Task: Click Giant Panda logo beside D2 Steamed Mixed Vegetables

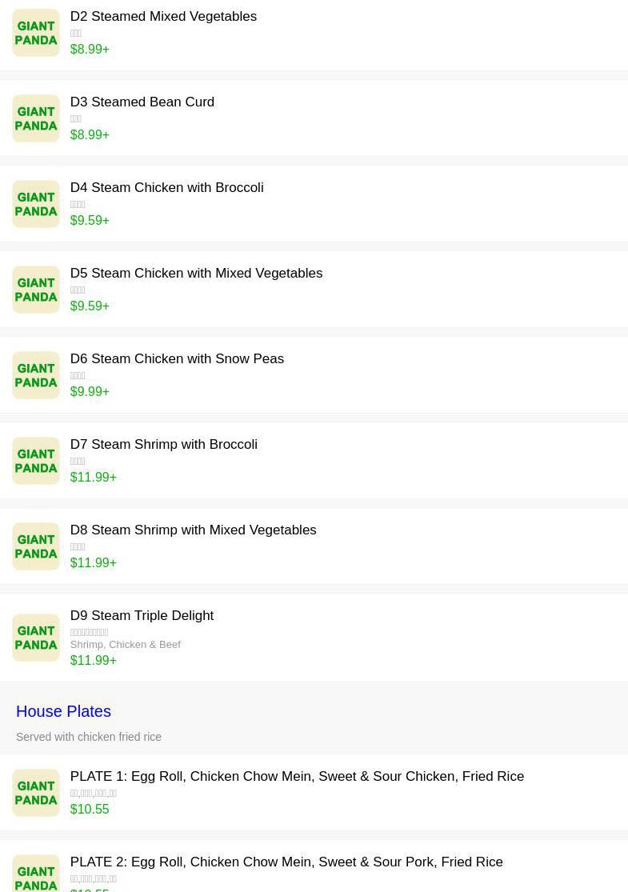Action: point(36,33)
